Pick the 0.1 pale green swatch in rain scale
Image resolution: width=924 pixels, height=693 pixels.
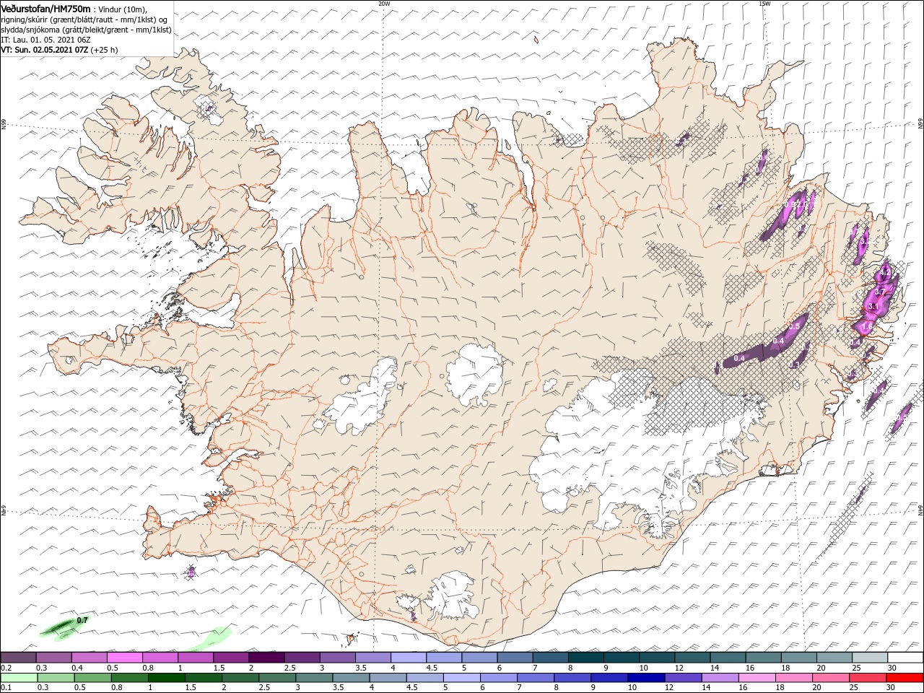[x=19, y=678]
